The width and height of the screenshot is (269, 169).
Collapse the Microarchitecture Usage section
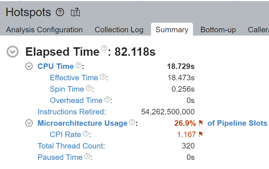point(29,123)
